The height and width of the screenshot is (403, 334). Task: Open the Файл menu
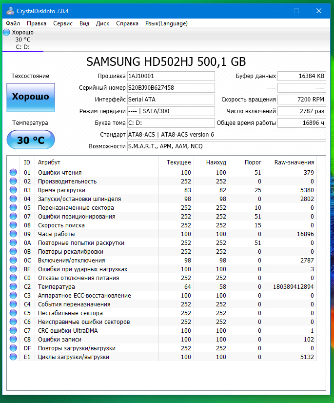tap(13, 23)
